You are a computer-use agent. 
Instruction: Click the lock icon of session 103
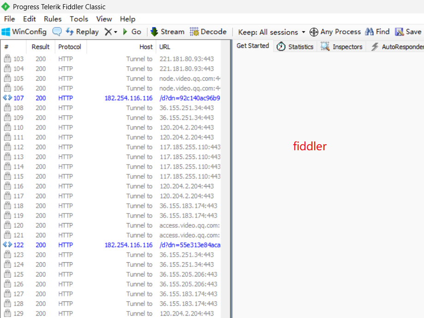click(x=7, y=59)
